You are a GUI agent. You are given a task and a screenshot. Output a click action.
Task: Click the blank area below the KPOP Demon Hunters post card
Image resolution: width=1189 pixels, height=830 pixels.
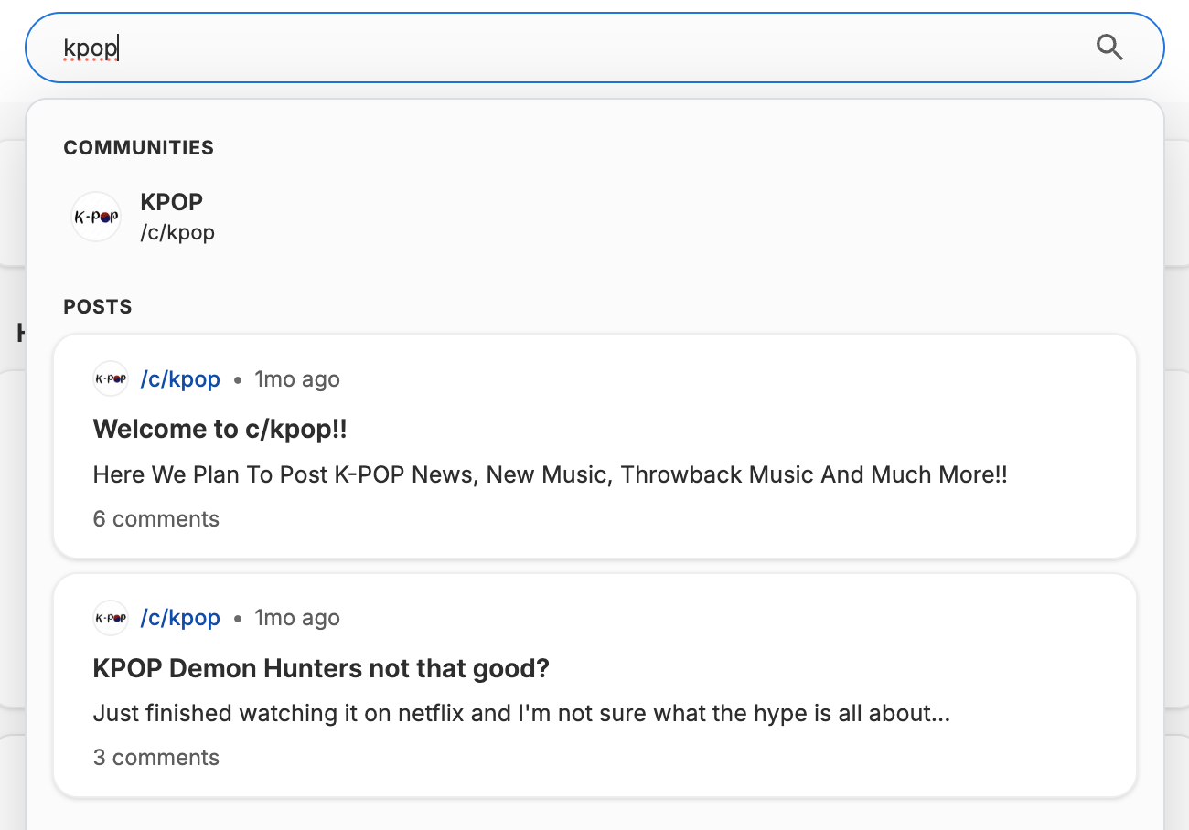[594, 814]
